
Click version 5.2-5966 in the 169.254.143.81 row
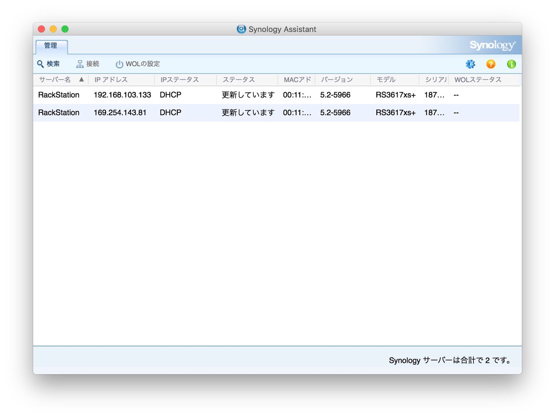click(x=335, y=113)
